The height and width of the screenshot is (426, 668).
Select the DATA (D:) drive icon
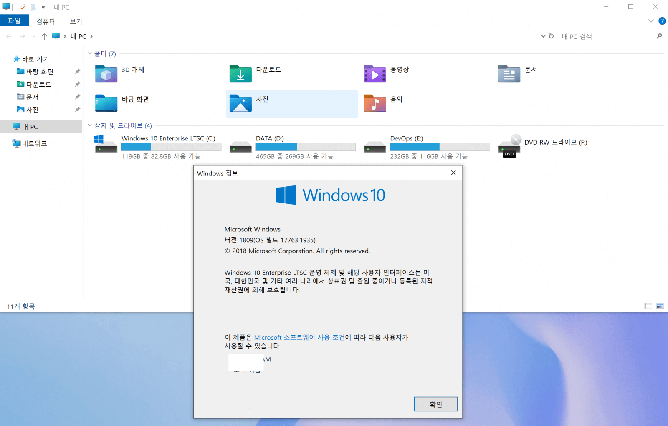click(240, 147)
